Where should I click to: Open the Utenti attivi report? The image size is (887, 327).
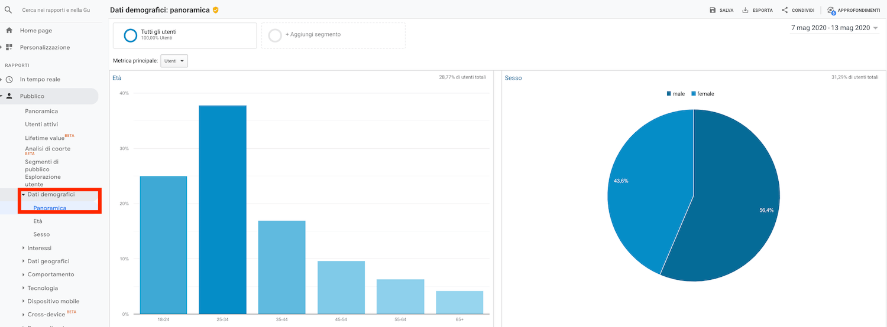41,125
